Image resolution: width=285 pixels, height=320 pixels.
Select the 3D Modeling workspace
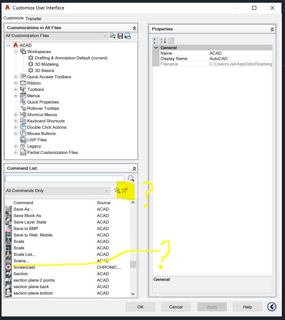[46, 64]
